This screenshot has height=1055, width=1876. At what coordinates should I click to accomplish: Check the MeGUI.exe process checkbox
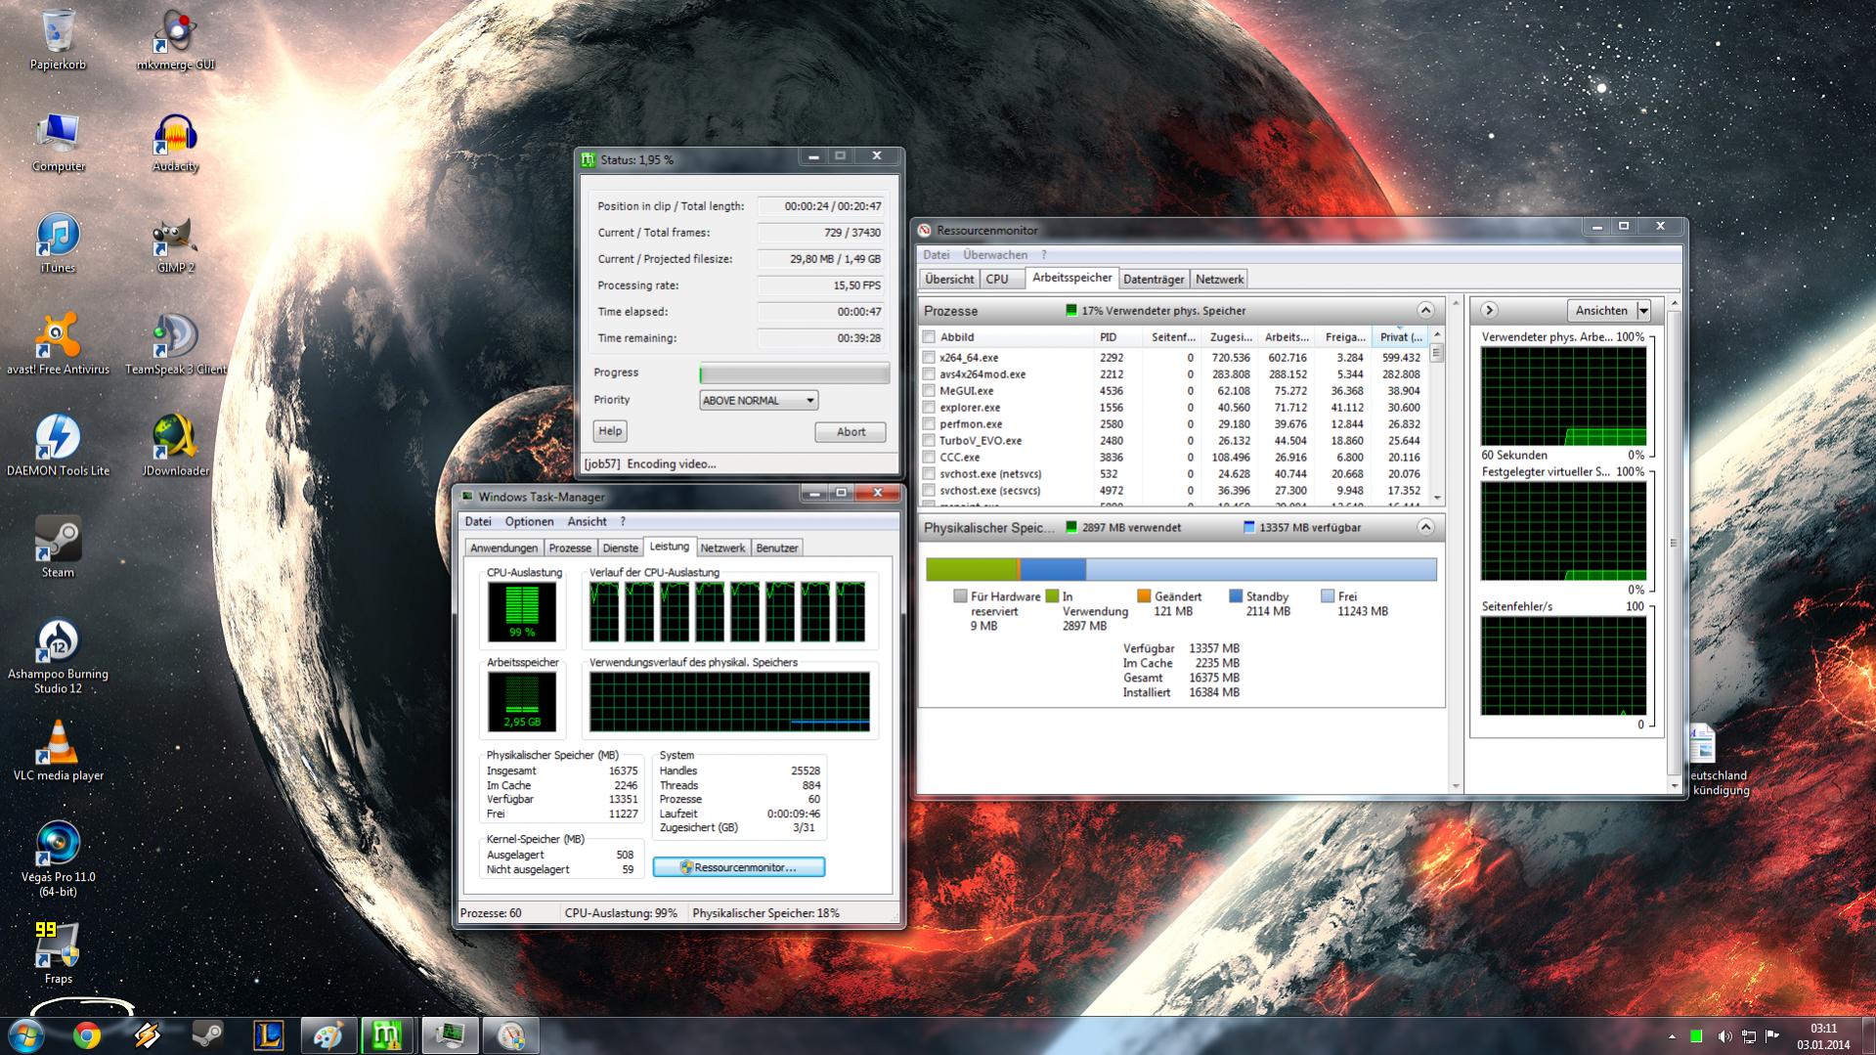click(x=929, y=391)
